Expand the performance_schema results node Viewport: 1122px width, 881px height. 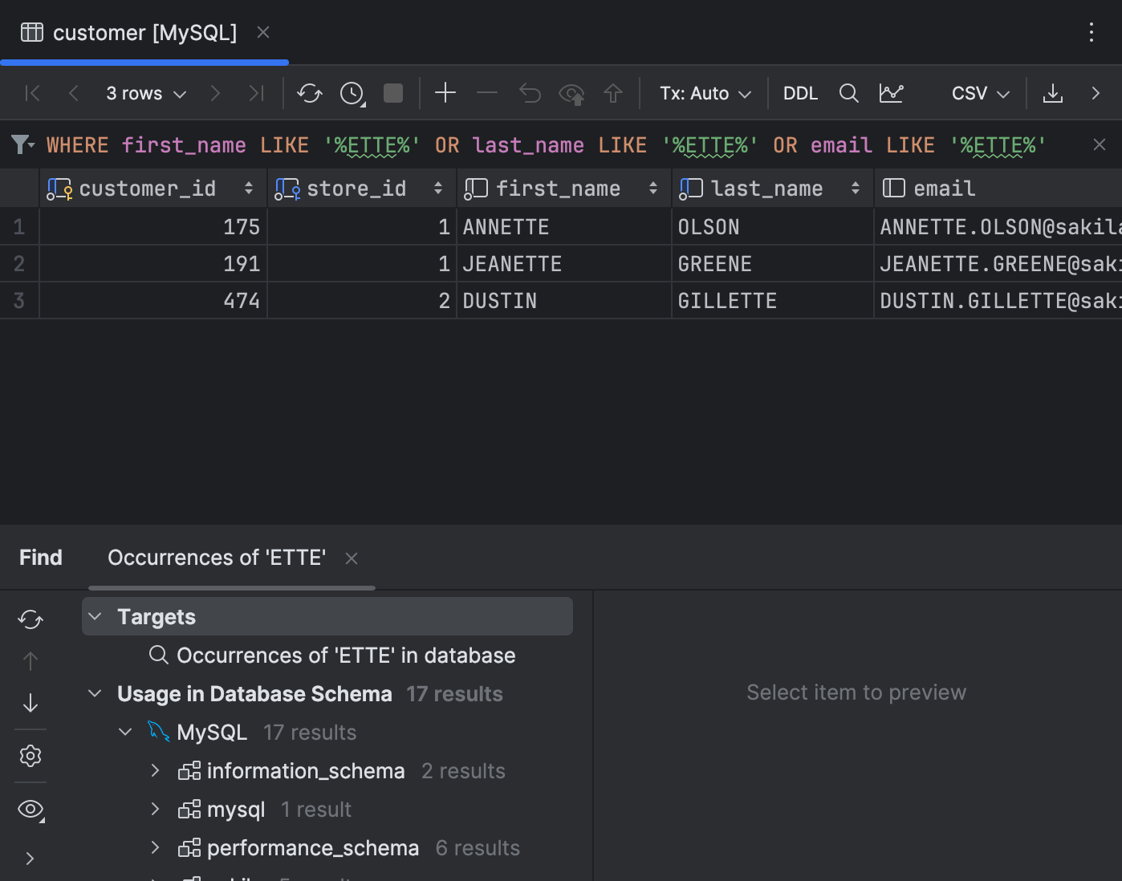click(155, 847)
